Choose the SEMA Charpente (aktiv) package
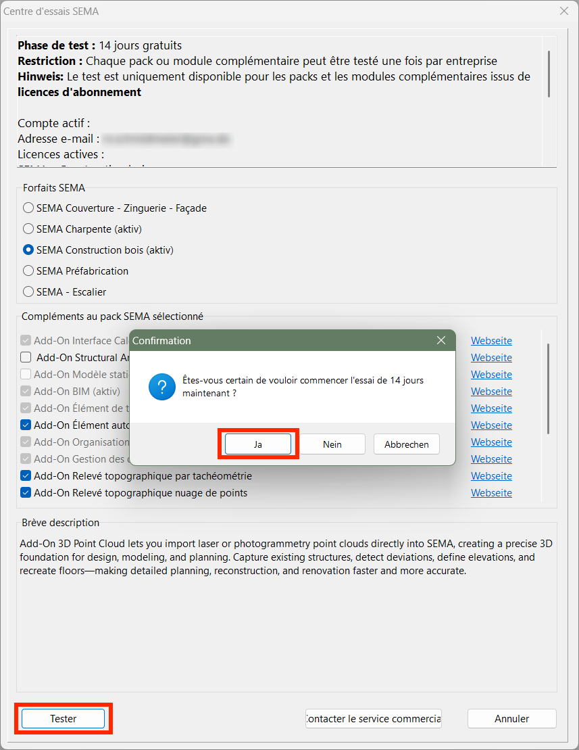This screenshot has height=750, width=579. [28, 229]
